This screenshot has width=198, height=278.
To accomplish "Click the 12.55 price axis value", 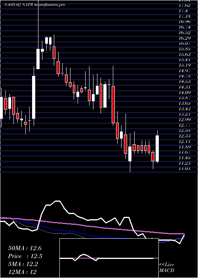I will (x=185, y=131).
